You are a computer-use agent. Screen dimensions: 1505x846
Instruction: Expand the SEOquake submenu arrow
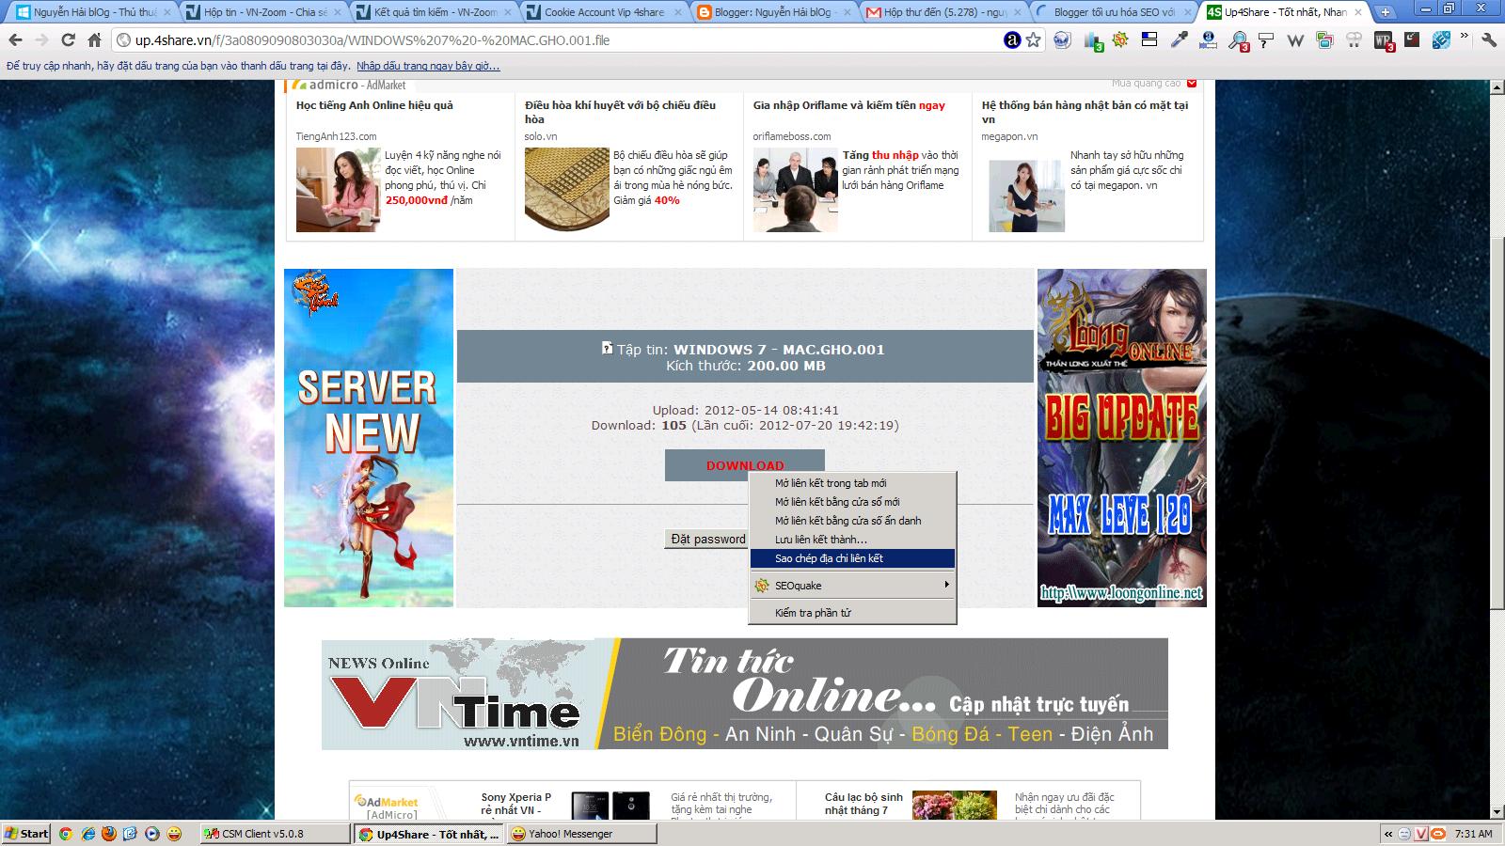[946, 585]
